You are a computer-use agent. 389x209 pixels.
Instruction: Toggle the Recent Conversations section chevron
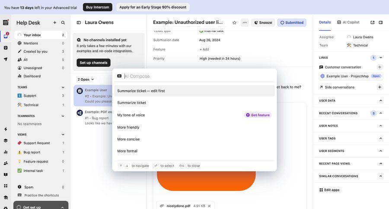point(381,113)
